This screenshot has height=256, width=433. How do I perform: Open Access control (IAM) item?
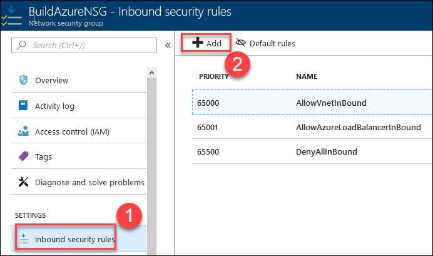[79, 131]
